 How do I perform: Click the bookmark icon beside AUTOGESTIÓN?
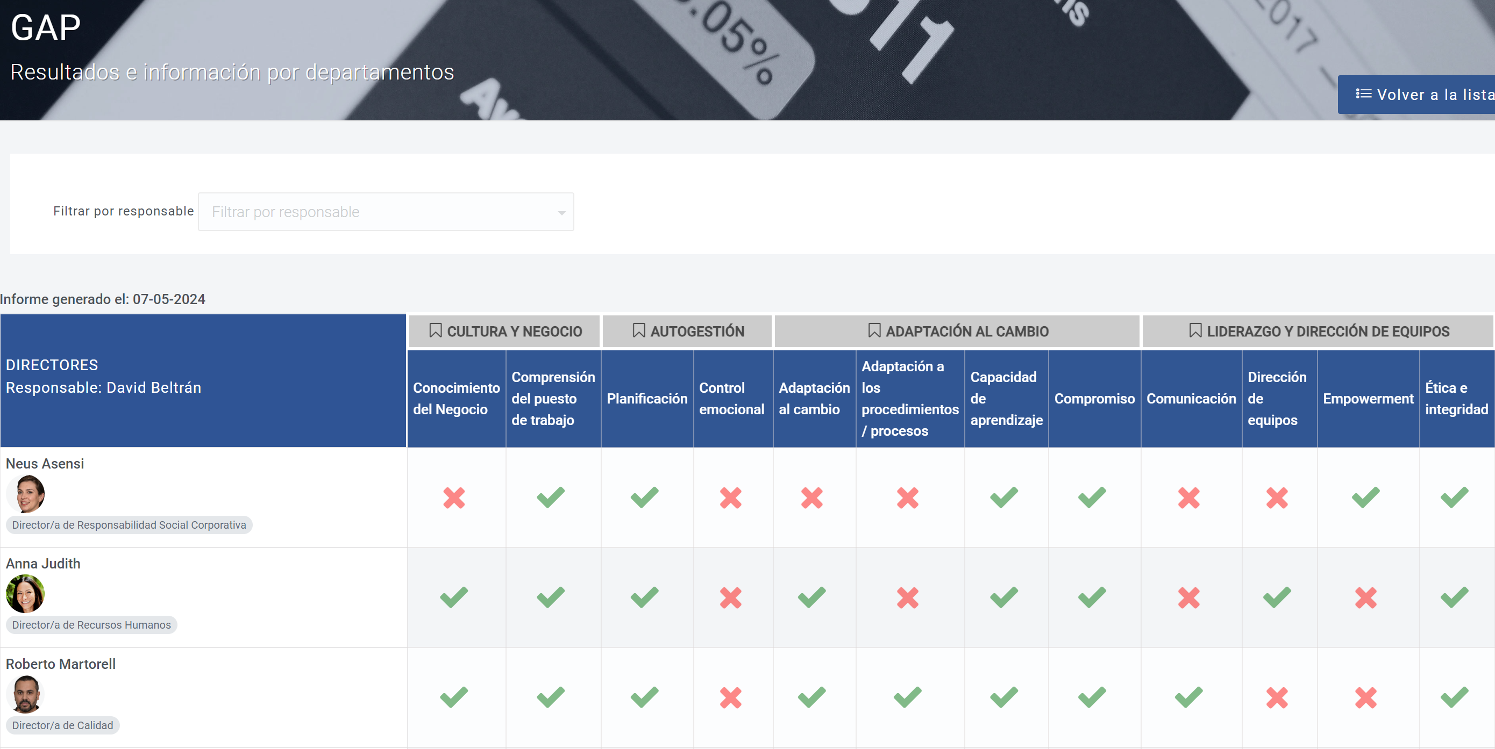point(638,330)
